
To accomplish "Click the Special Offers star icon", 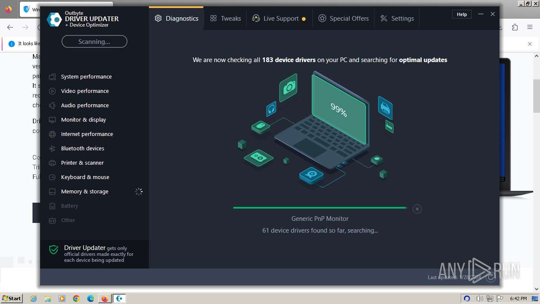I will [322, 19].
